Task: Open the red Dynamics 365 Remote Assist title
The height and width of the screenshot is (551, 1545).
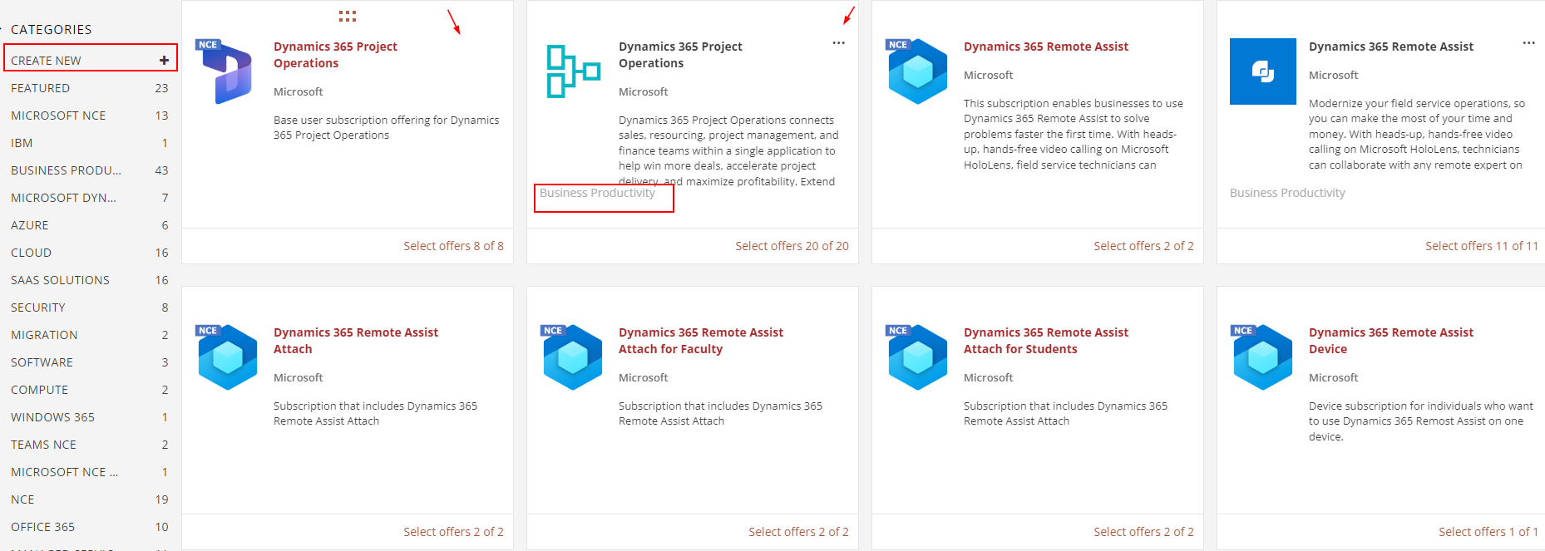Action: pos(1046,47)
